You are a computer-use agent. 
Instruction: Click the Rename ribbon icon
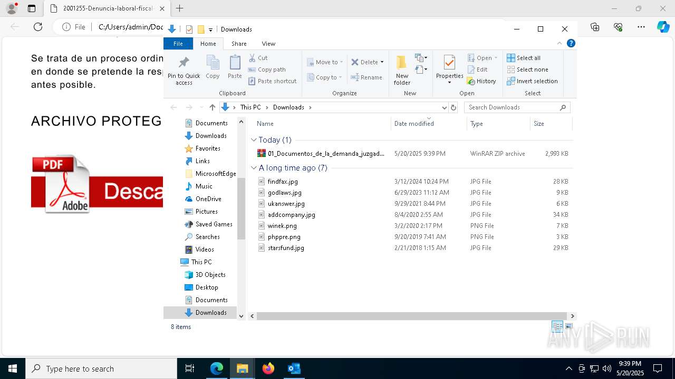(x=367, y=77)
